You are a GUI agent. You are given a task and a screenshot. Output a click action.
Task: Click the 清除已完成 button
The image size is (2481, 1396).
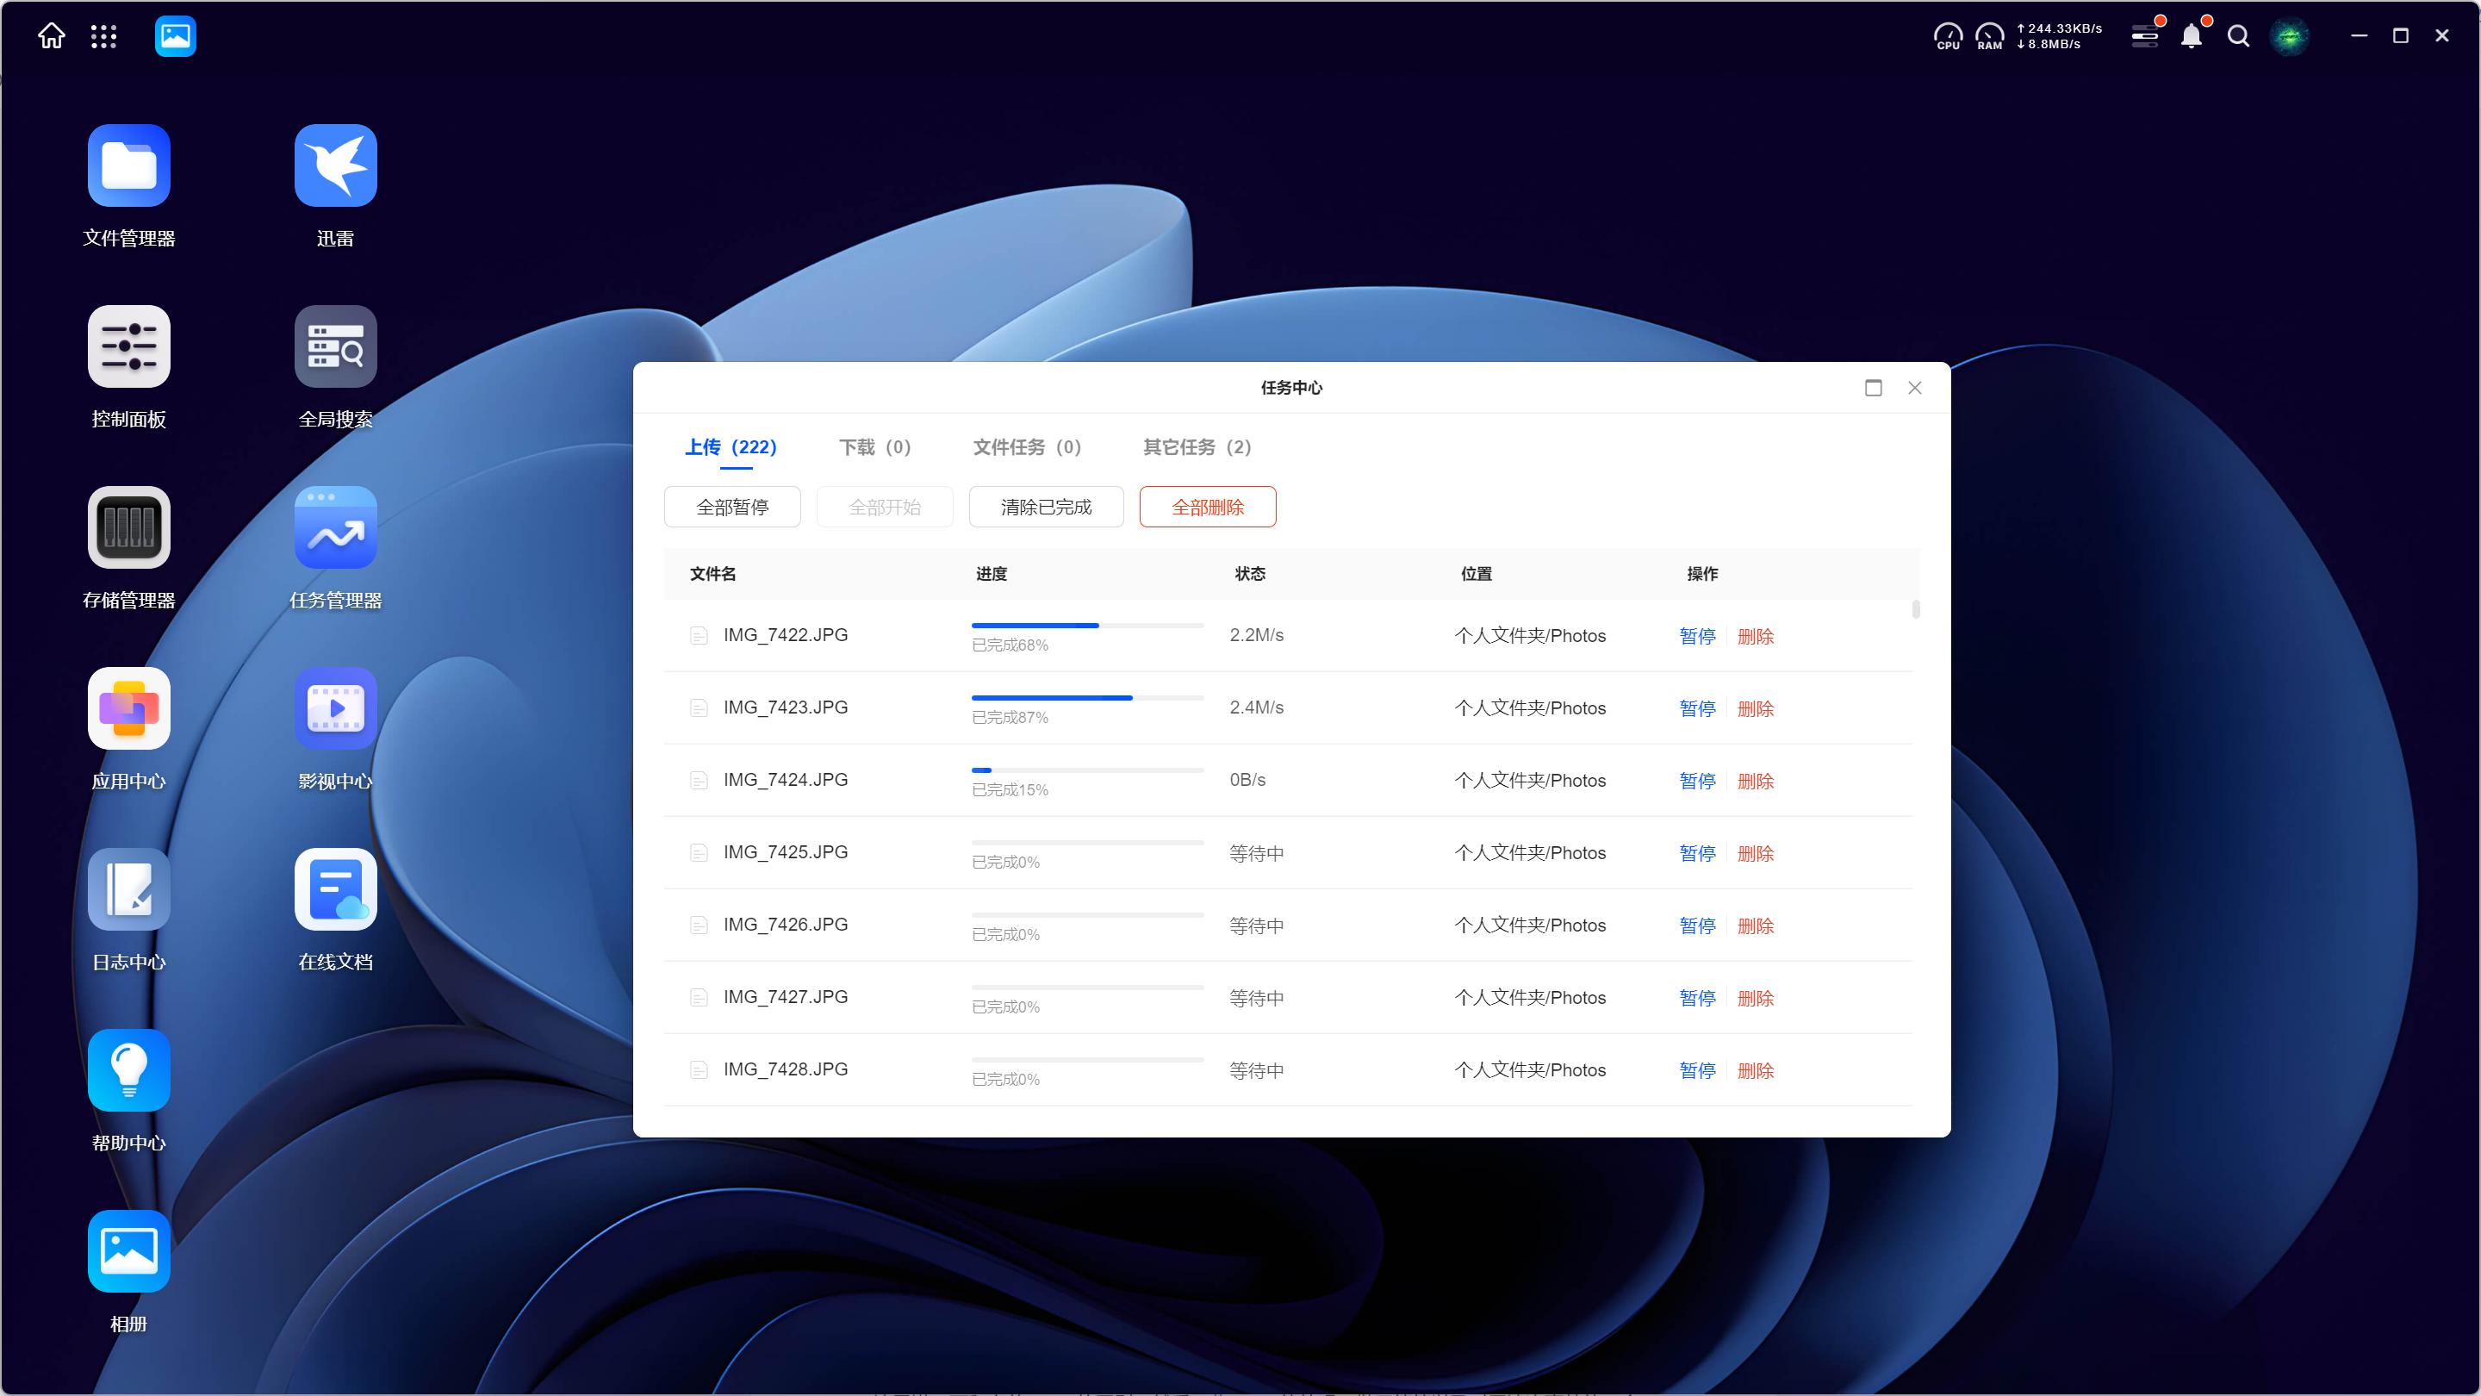tap(1046, 507)
